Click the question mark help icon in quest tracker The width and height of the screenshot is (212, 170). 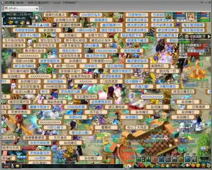pyautogui.click(x=204, y=36)
